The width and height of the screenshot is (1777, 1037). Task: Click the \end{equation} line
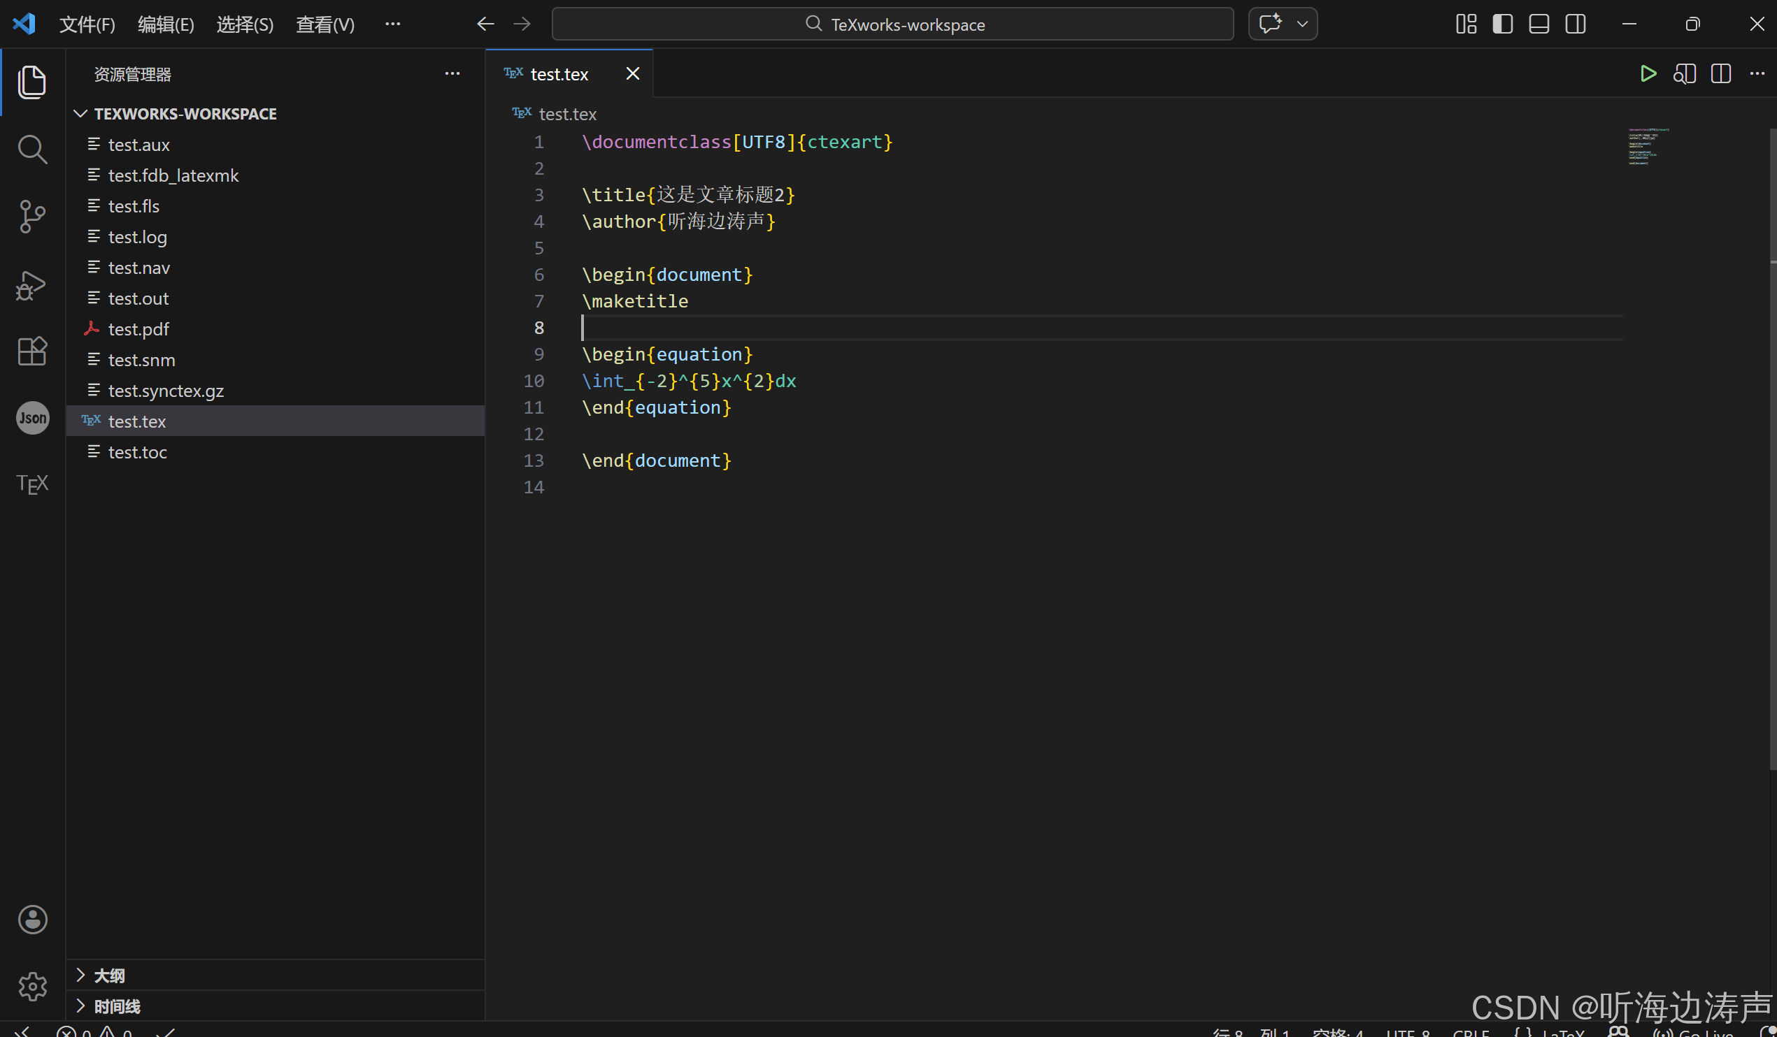[x=657, y=408]
